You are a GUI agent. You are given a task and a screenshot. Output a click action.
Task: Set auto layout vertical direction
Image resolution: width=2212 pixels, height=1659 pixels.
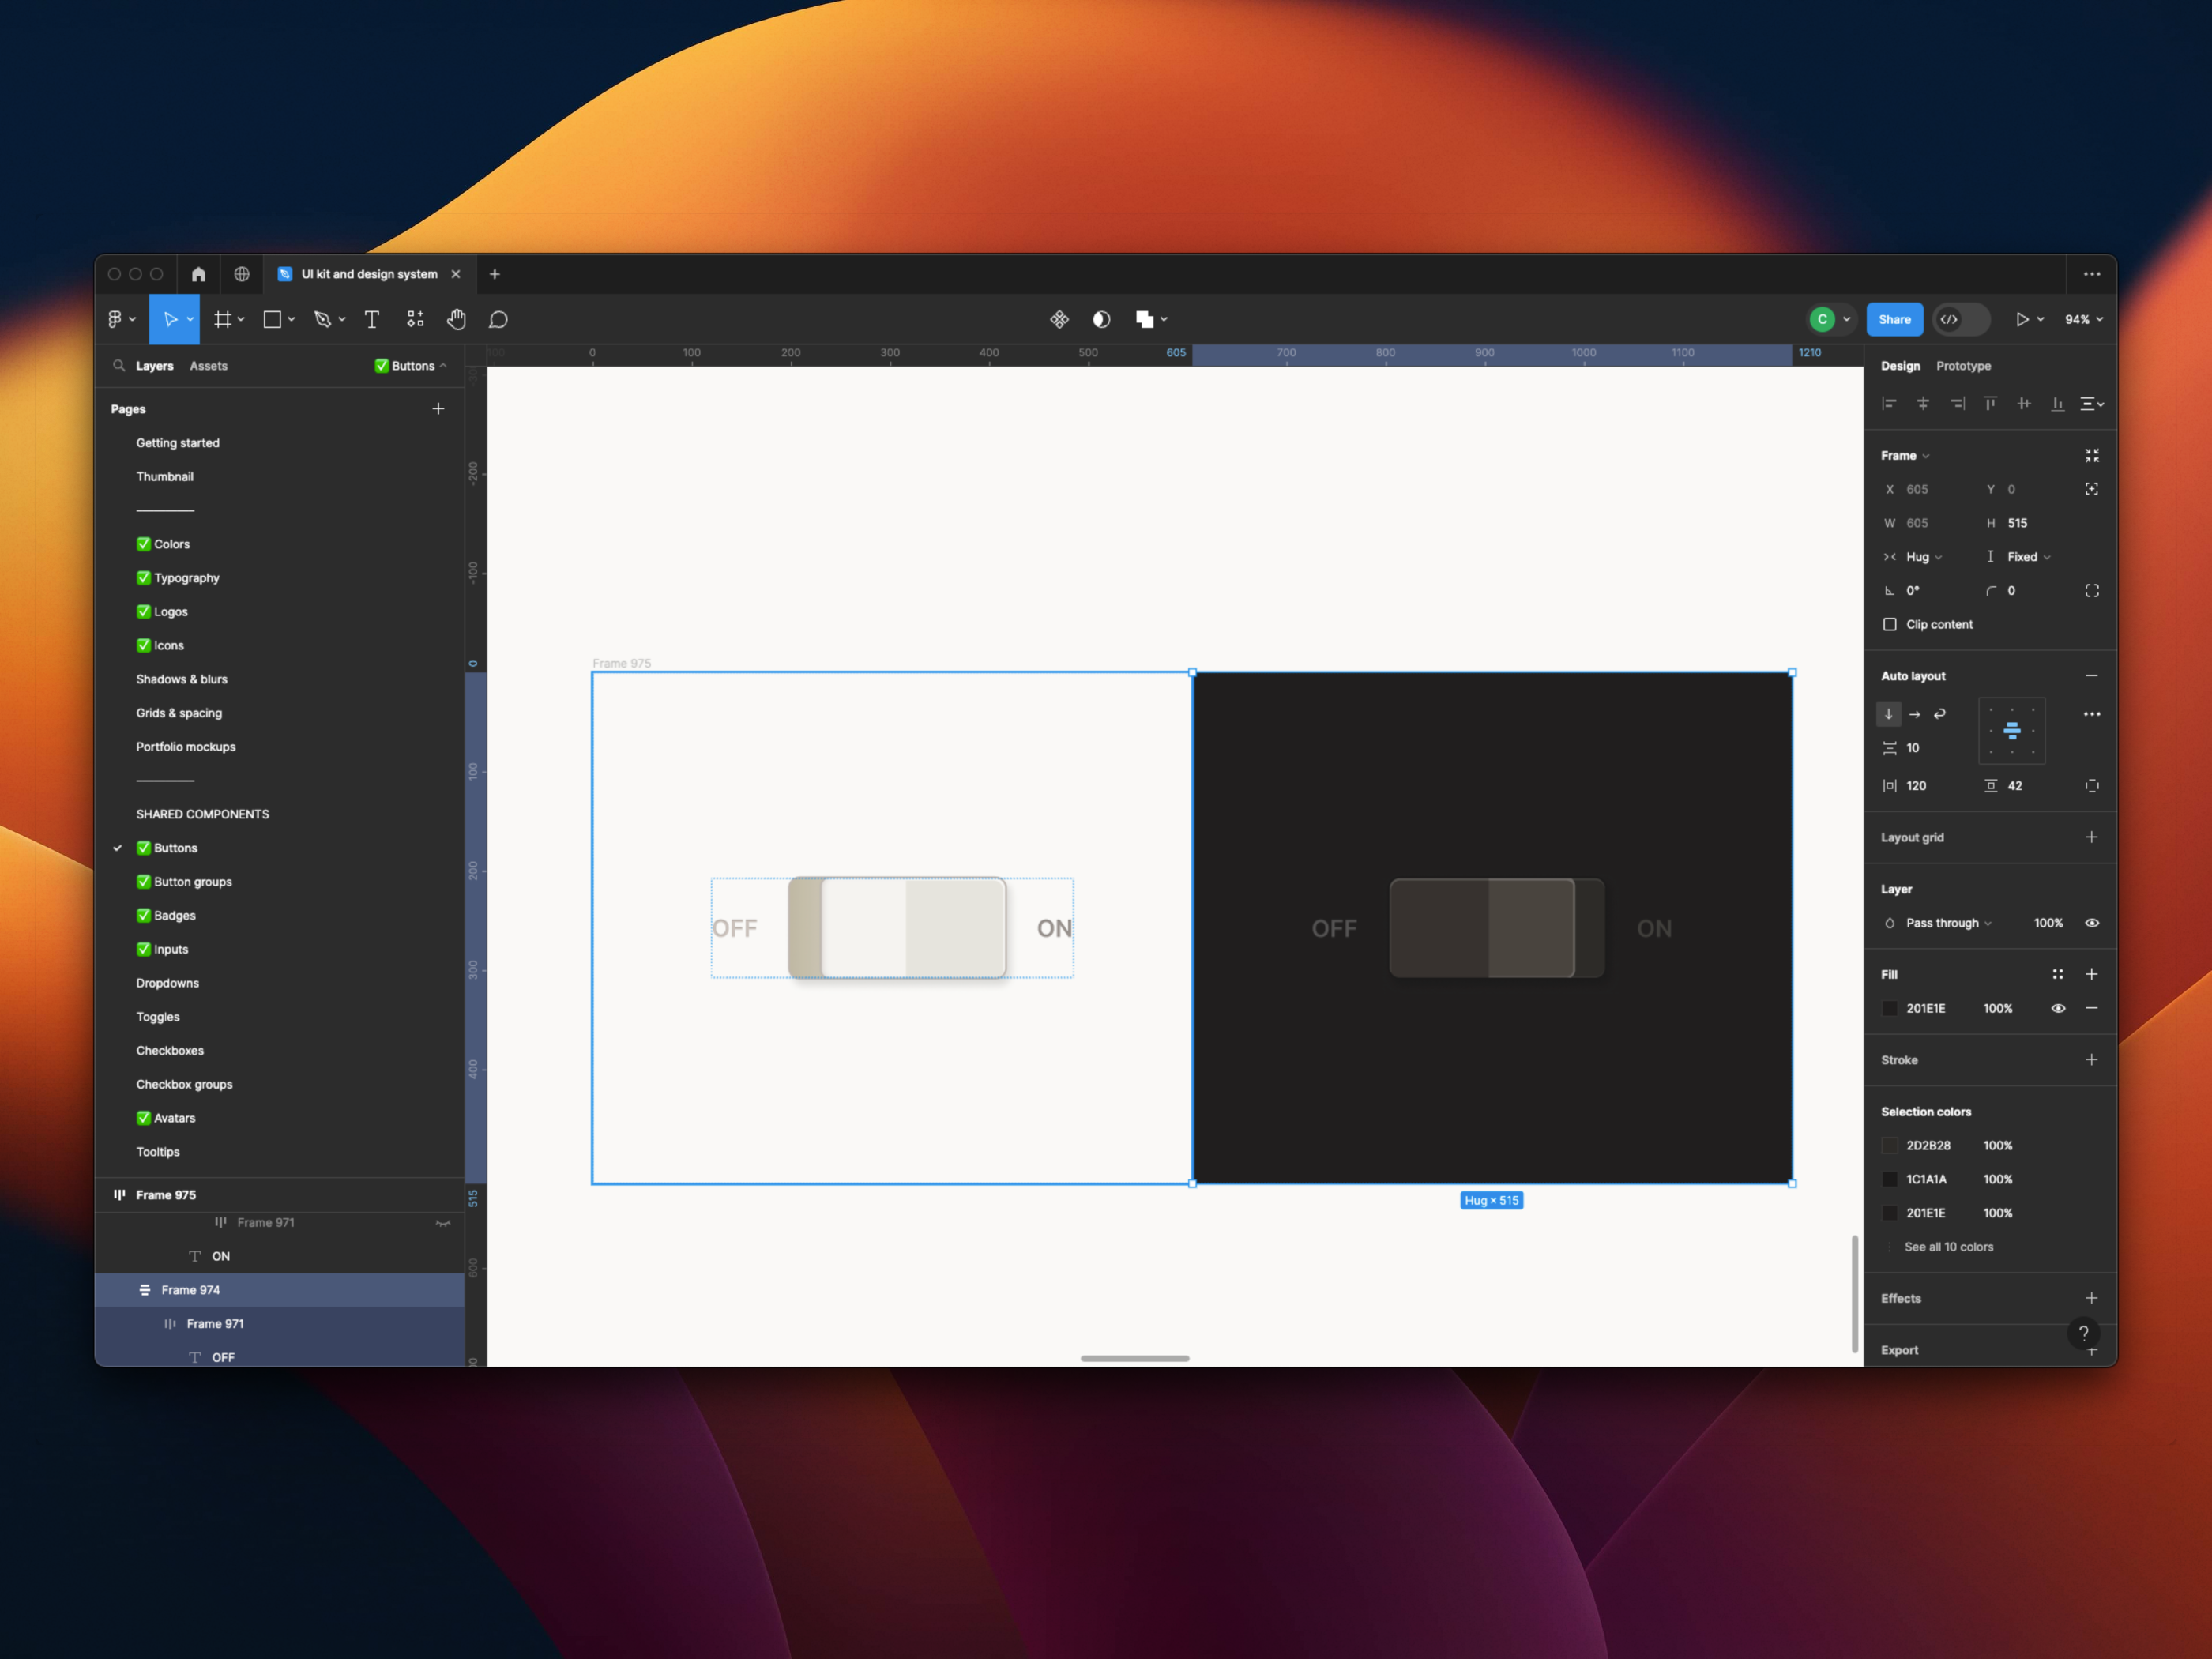(x=1889, y=714)
